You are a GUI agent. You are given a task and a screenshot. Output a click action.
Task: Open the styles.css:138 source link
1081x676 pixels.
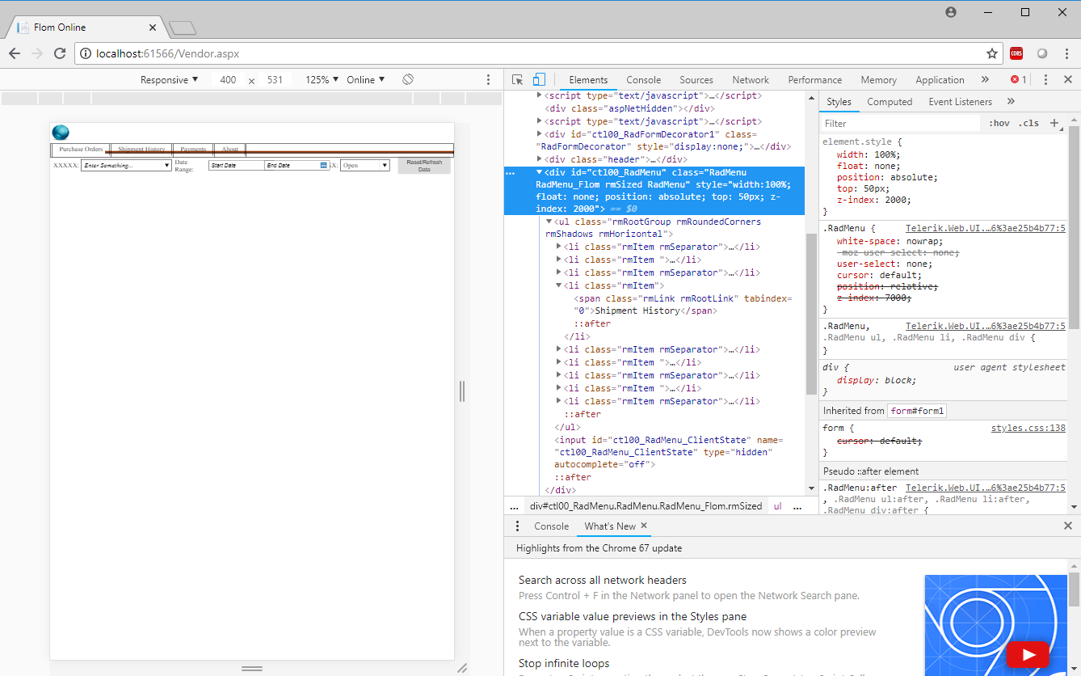[1028, 428]
